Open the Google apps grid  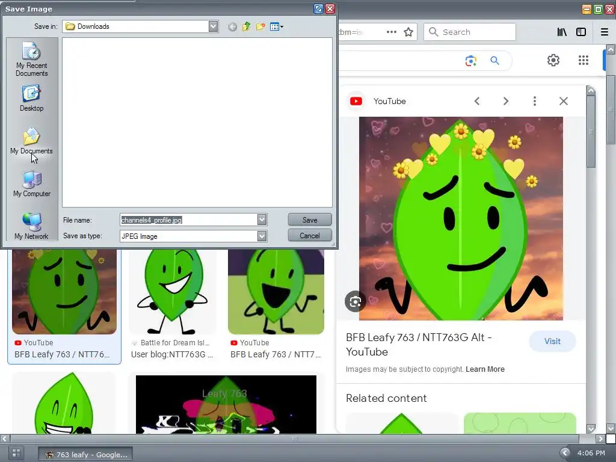[x=584, y=60]
